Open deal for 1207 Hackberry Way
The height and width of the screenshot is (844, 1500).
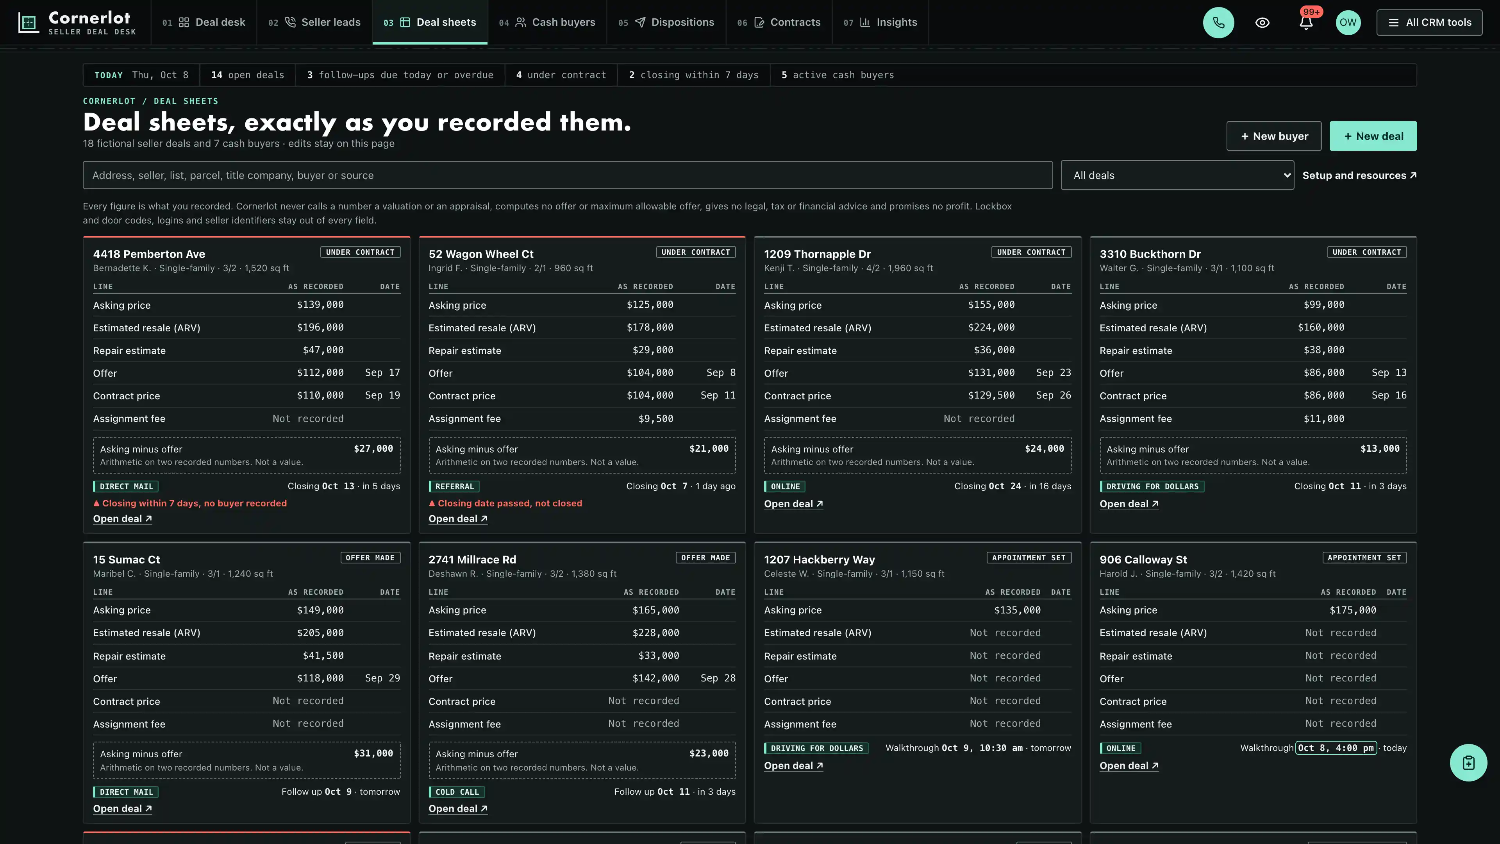pos(793,765)
